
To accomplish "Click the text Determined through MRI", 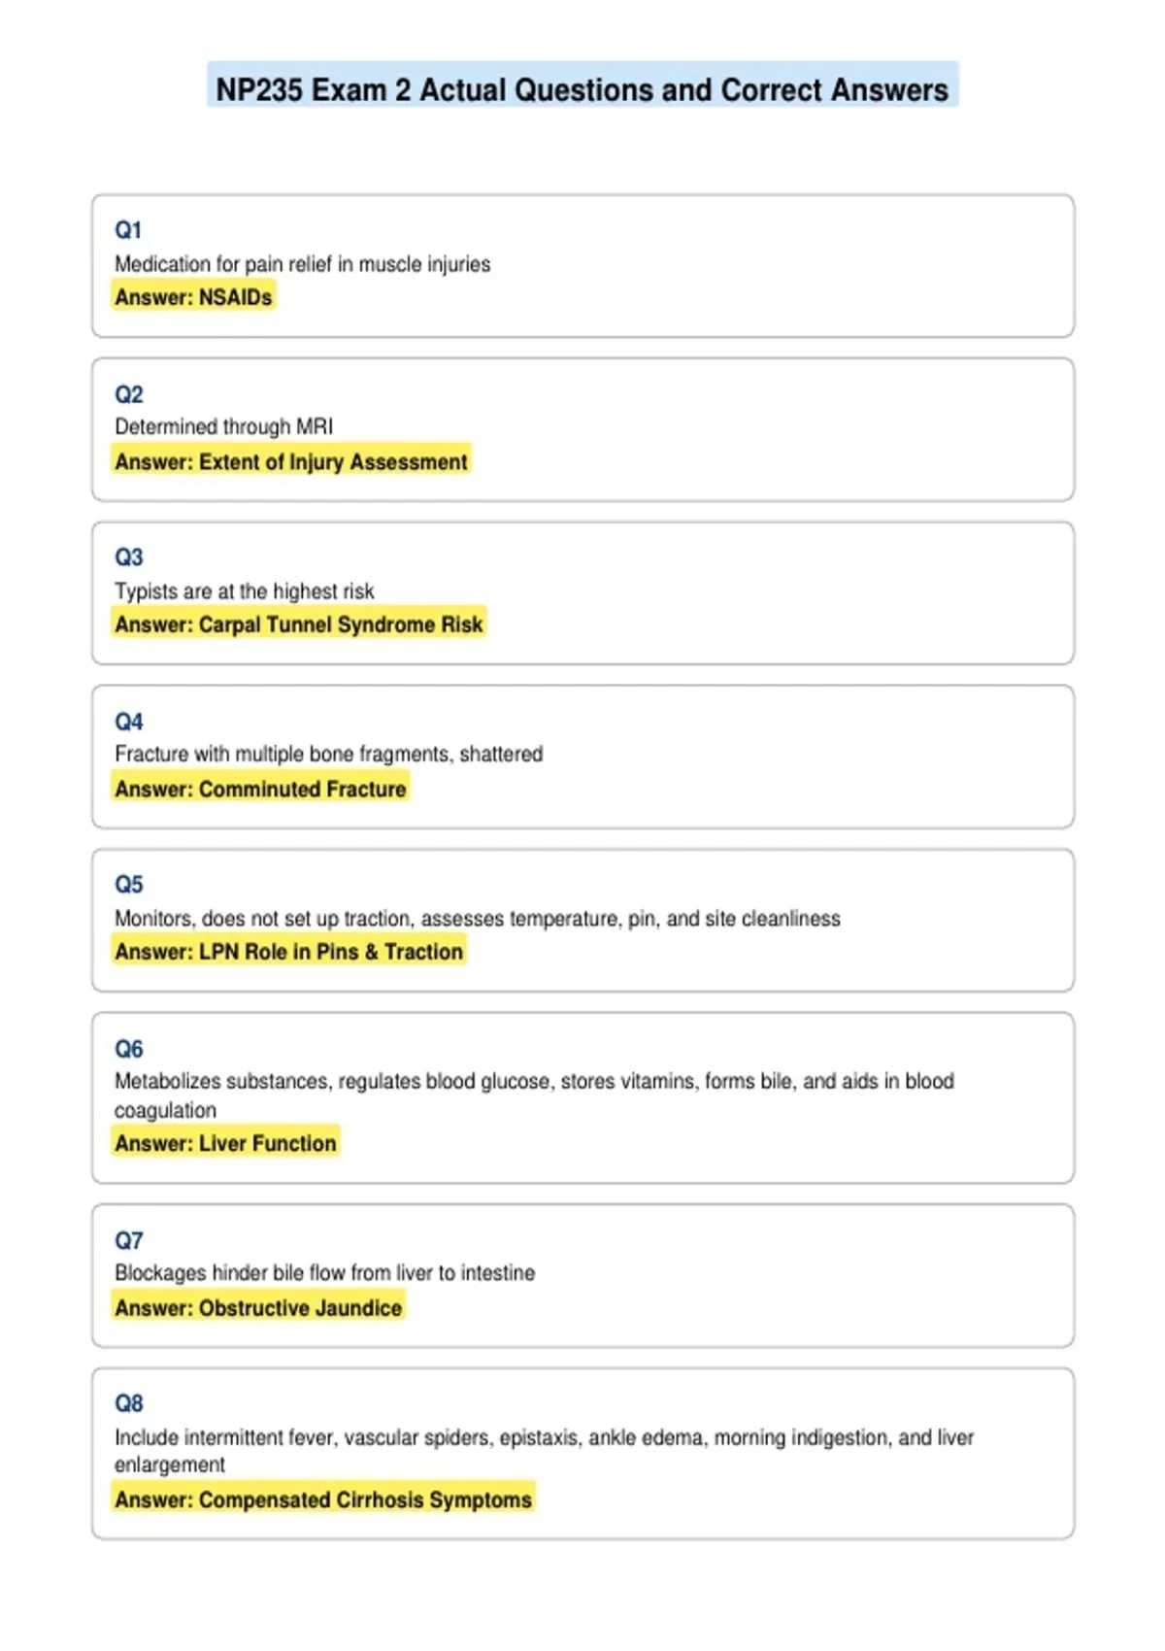I will coord(223,427).
